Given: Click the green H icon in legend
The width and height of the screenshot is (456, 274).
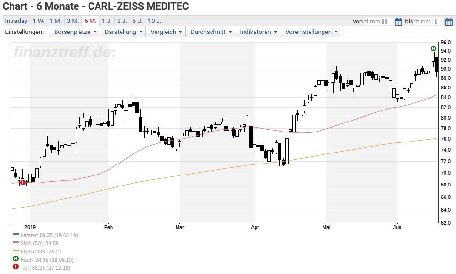Looking at the screenshot, I should pyautogui.click(x=16, y=259).
